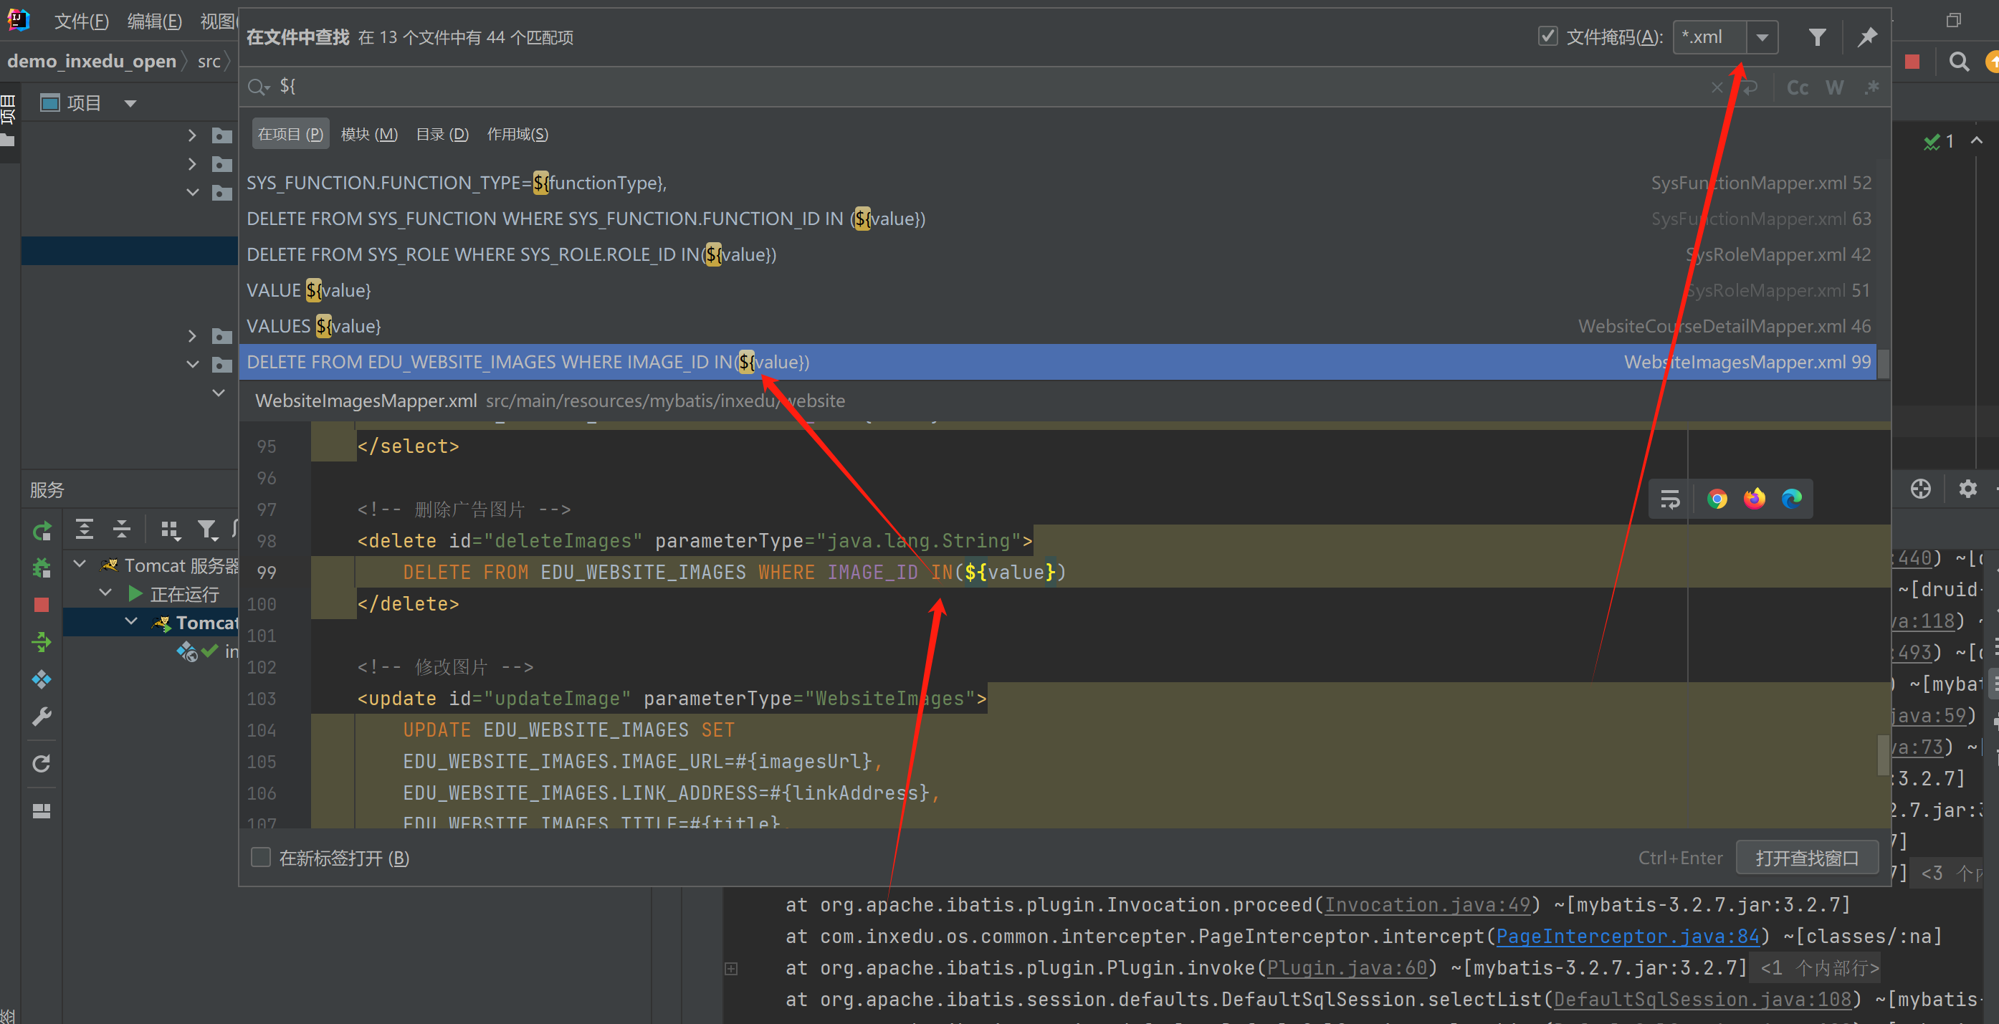Select the Directory (D) scope tab
Screen dimensions: 1999x1024
point(442,134)
